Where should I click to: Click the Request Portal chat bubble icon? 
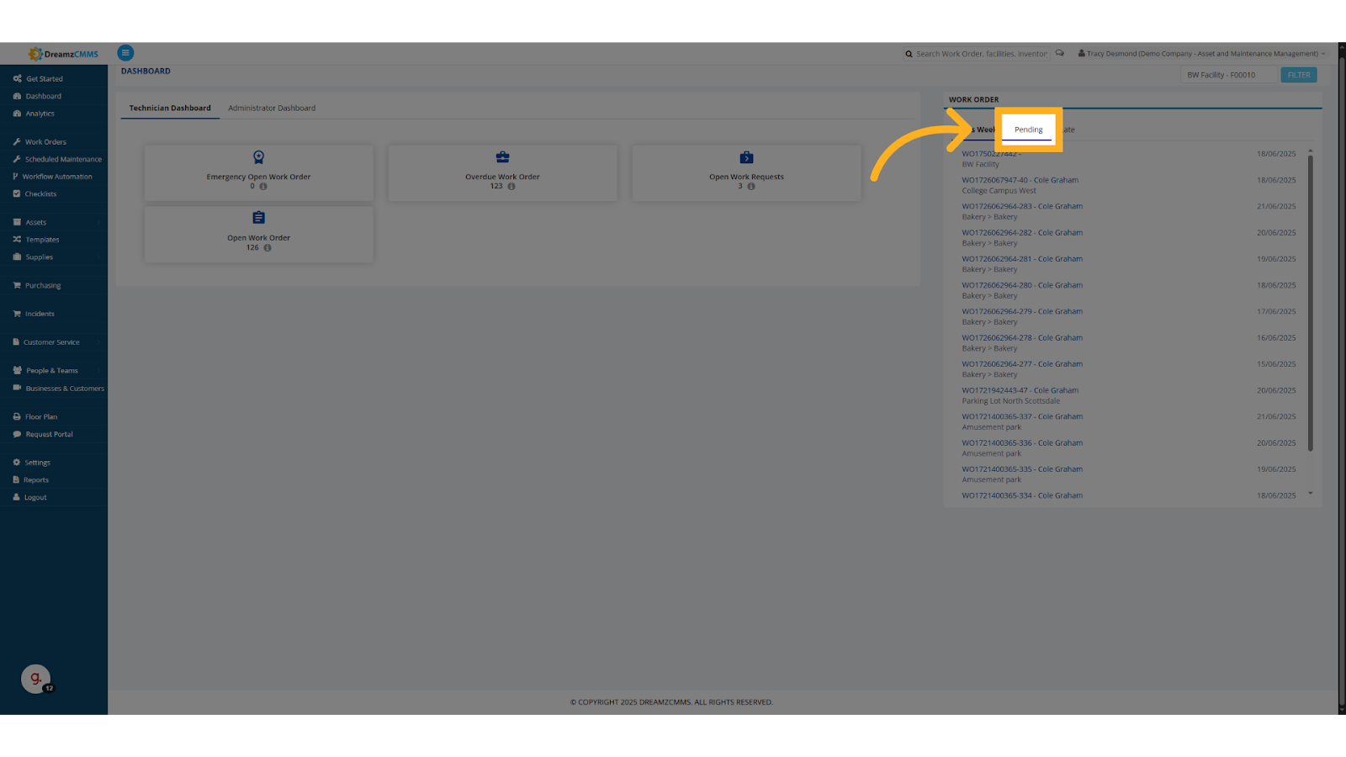(17, 434)
